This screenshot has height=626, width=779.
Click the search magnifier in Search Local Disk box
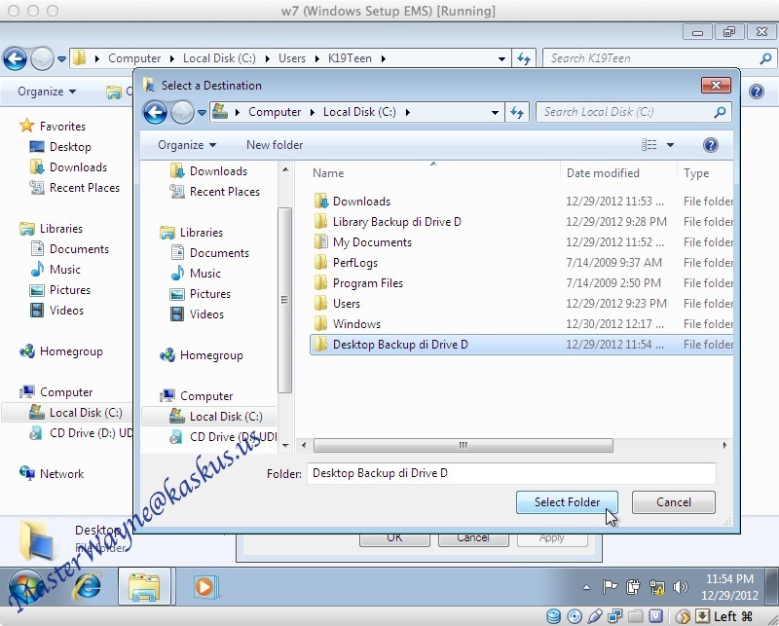(x=720, y=112)
